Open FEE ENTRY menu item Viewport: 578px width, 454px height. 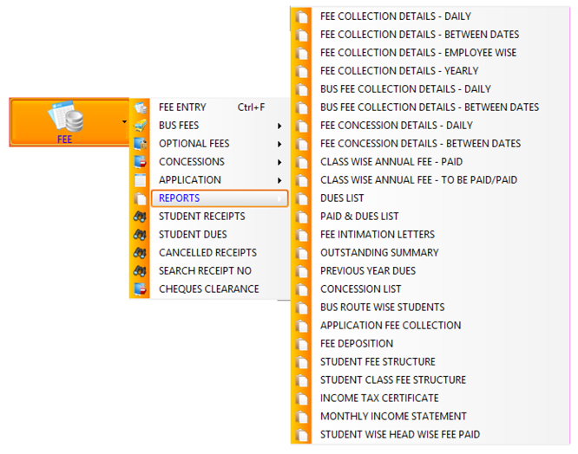pyautogui.click(x=220, y=107)
